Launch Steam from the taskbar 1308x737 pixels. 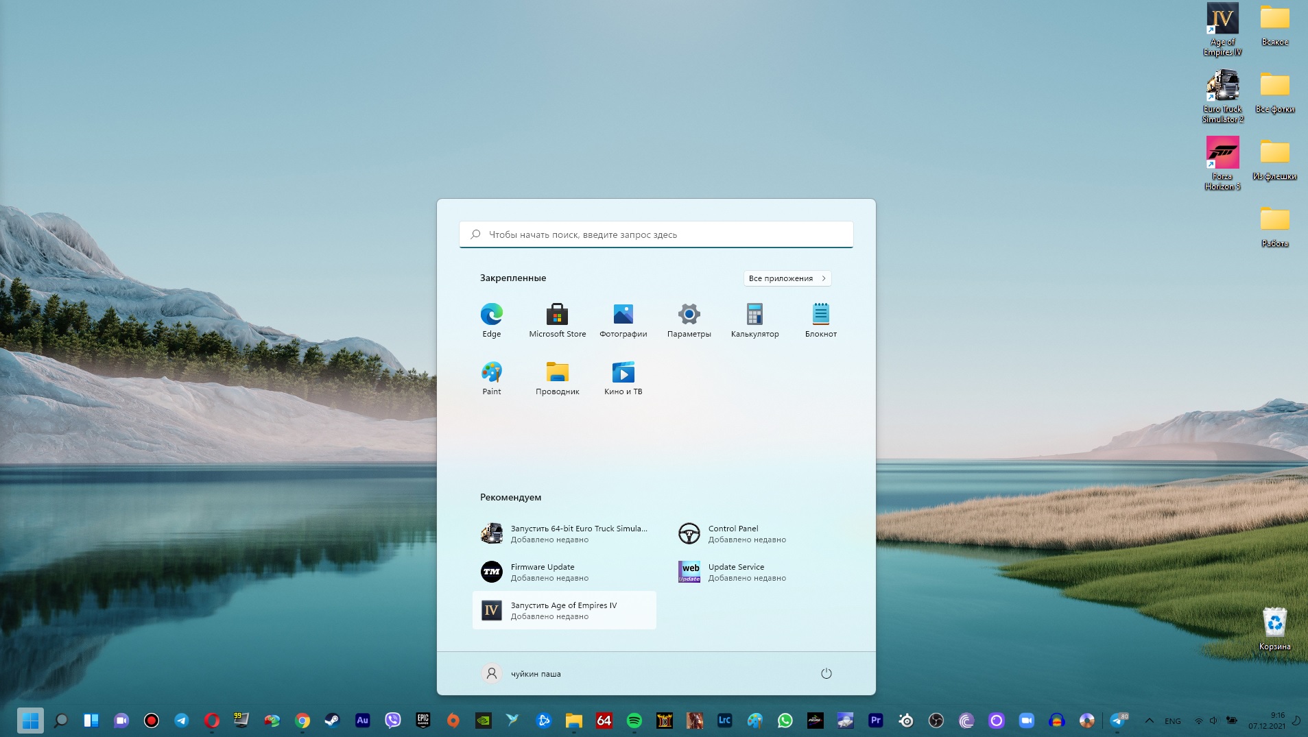tap(333, 721)
